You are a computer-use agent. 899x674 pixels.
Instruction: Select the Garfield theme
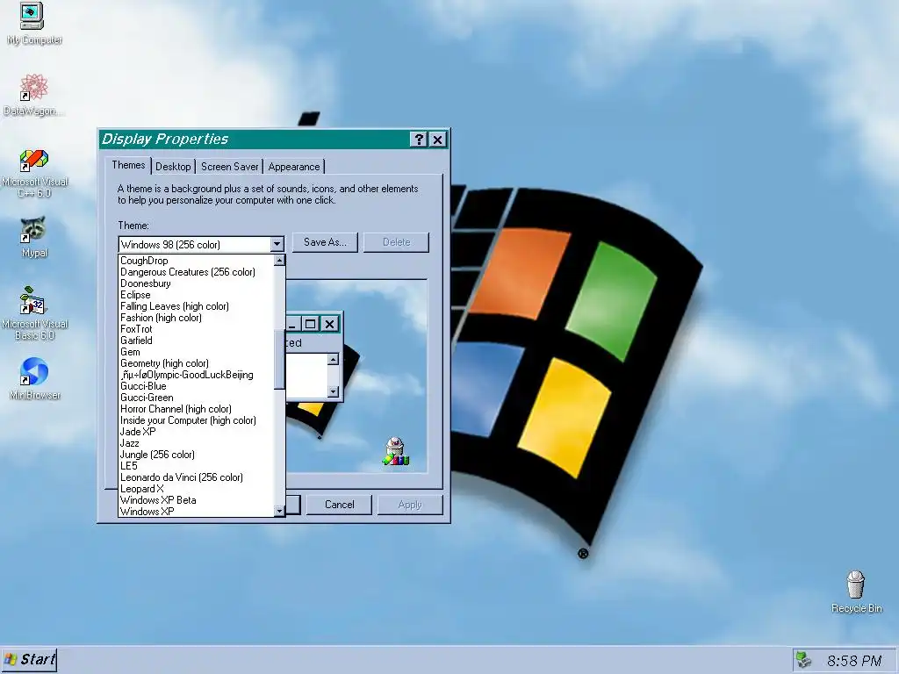196,341
